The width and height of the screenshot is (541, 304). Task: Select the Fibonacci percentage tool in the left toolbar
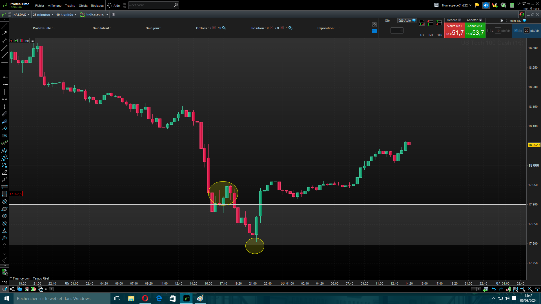5,136
